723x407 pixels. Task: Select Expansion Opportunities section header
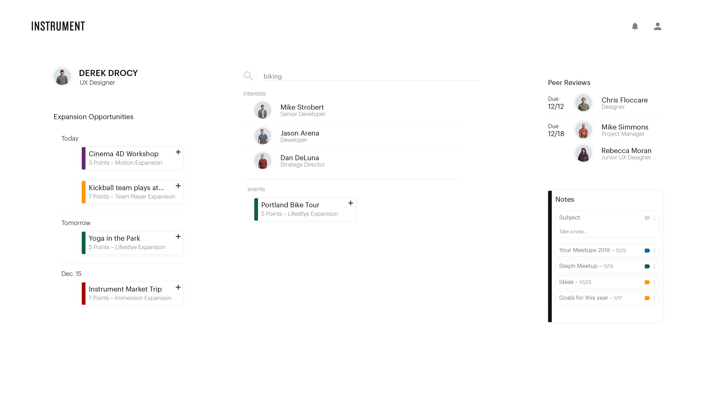click(x=93, y=117)
